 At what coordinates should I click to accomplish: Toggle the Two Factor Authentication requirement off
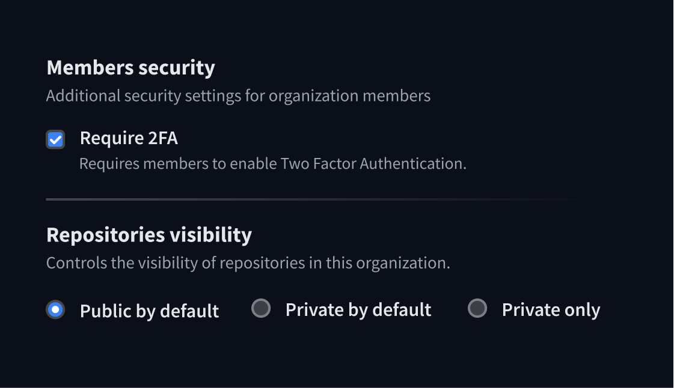coord(55,139)
